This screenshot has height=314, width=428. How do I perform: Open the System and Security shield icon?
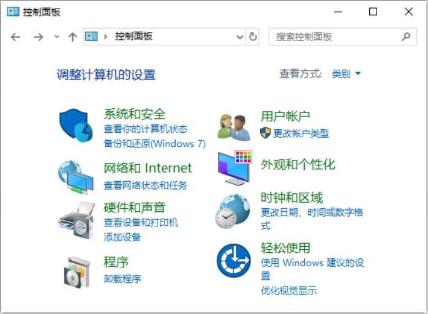point(76,125)
